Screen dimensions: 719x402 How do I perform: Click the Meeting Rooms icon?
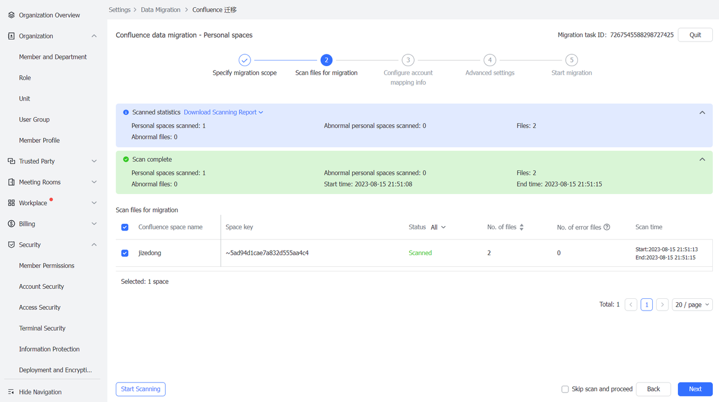pyautogui.click(x=11, y=182)
